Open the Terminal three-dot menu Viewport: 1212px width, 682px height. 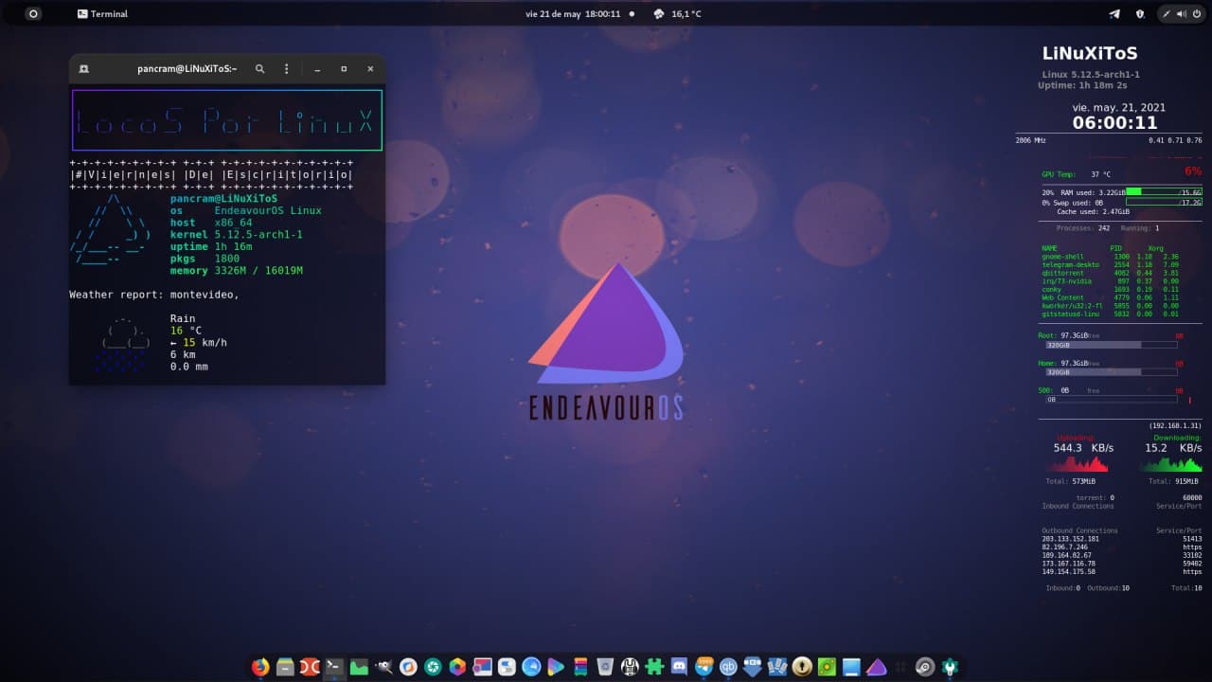tap(287, 69)
